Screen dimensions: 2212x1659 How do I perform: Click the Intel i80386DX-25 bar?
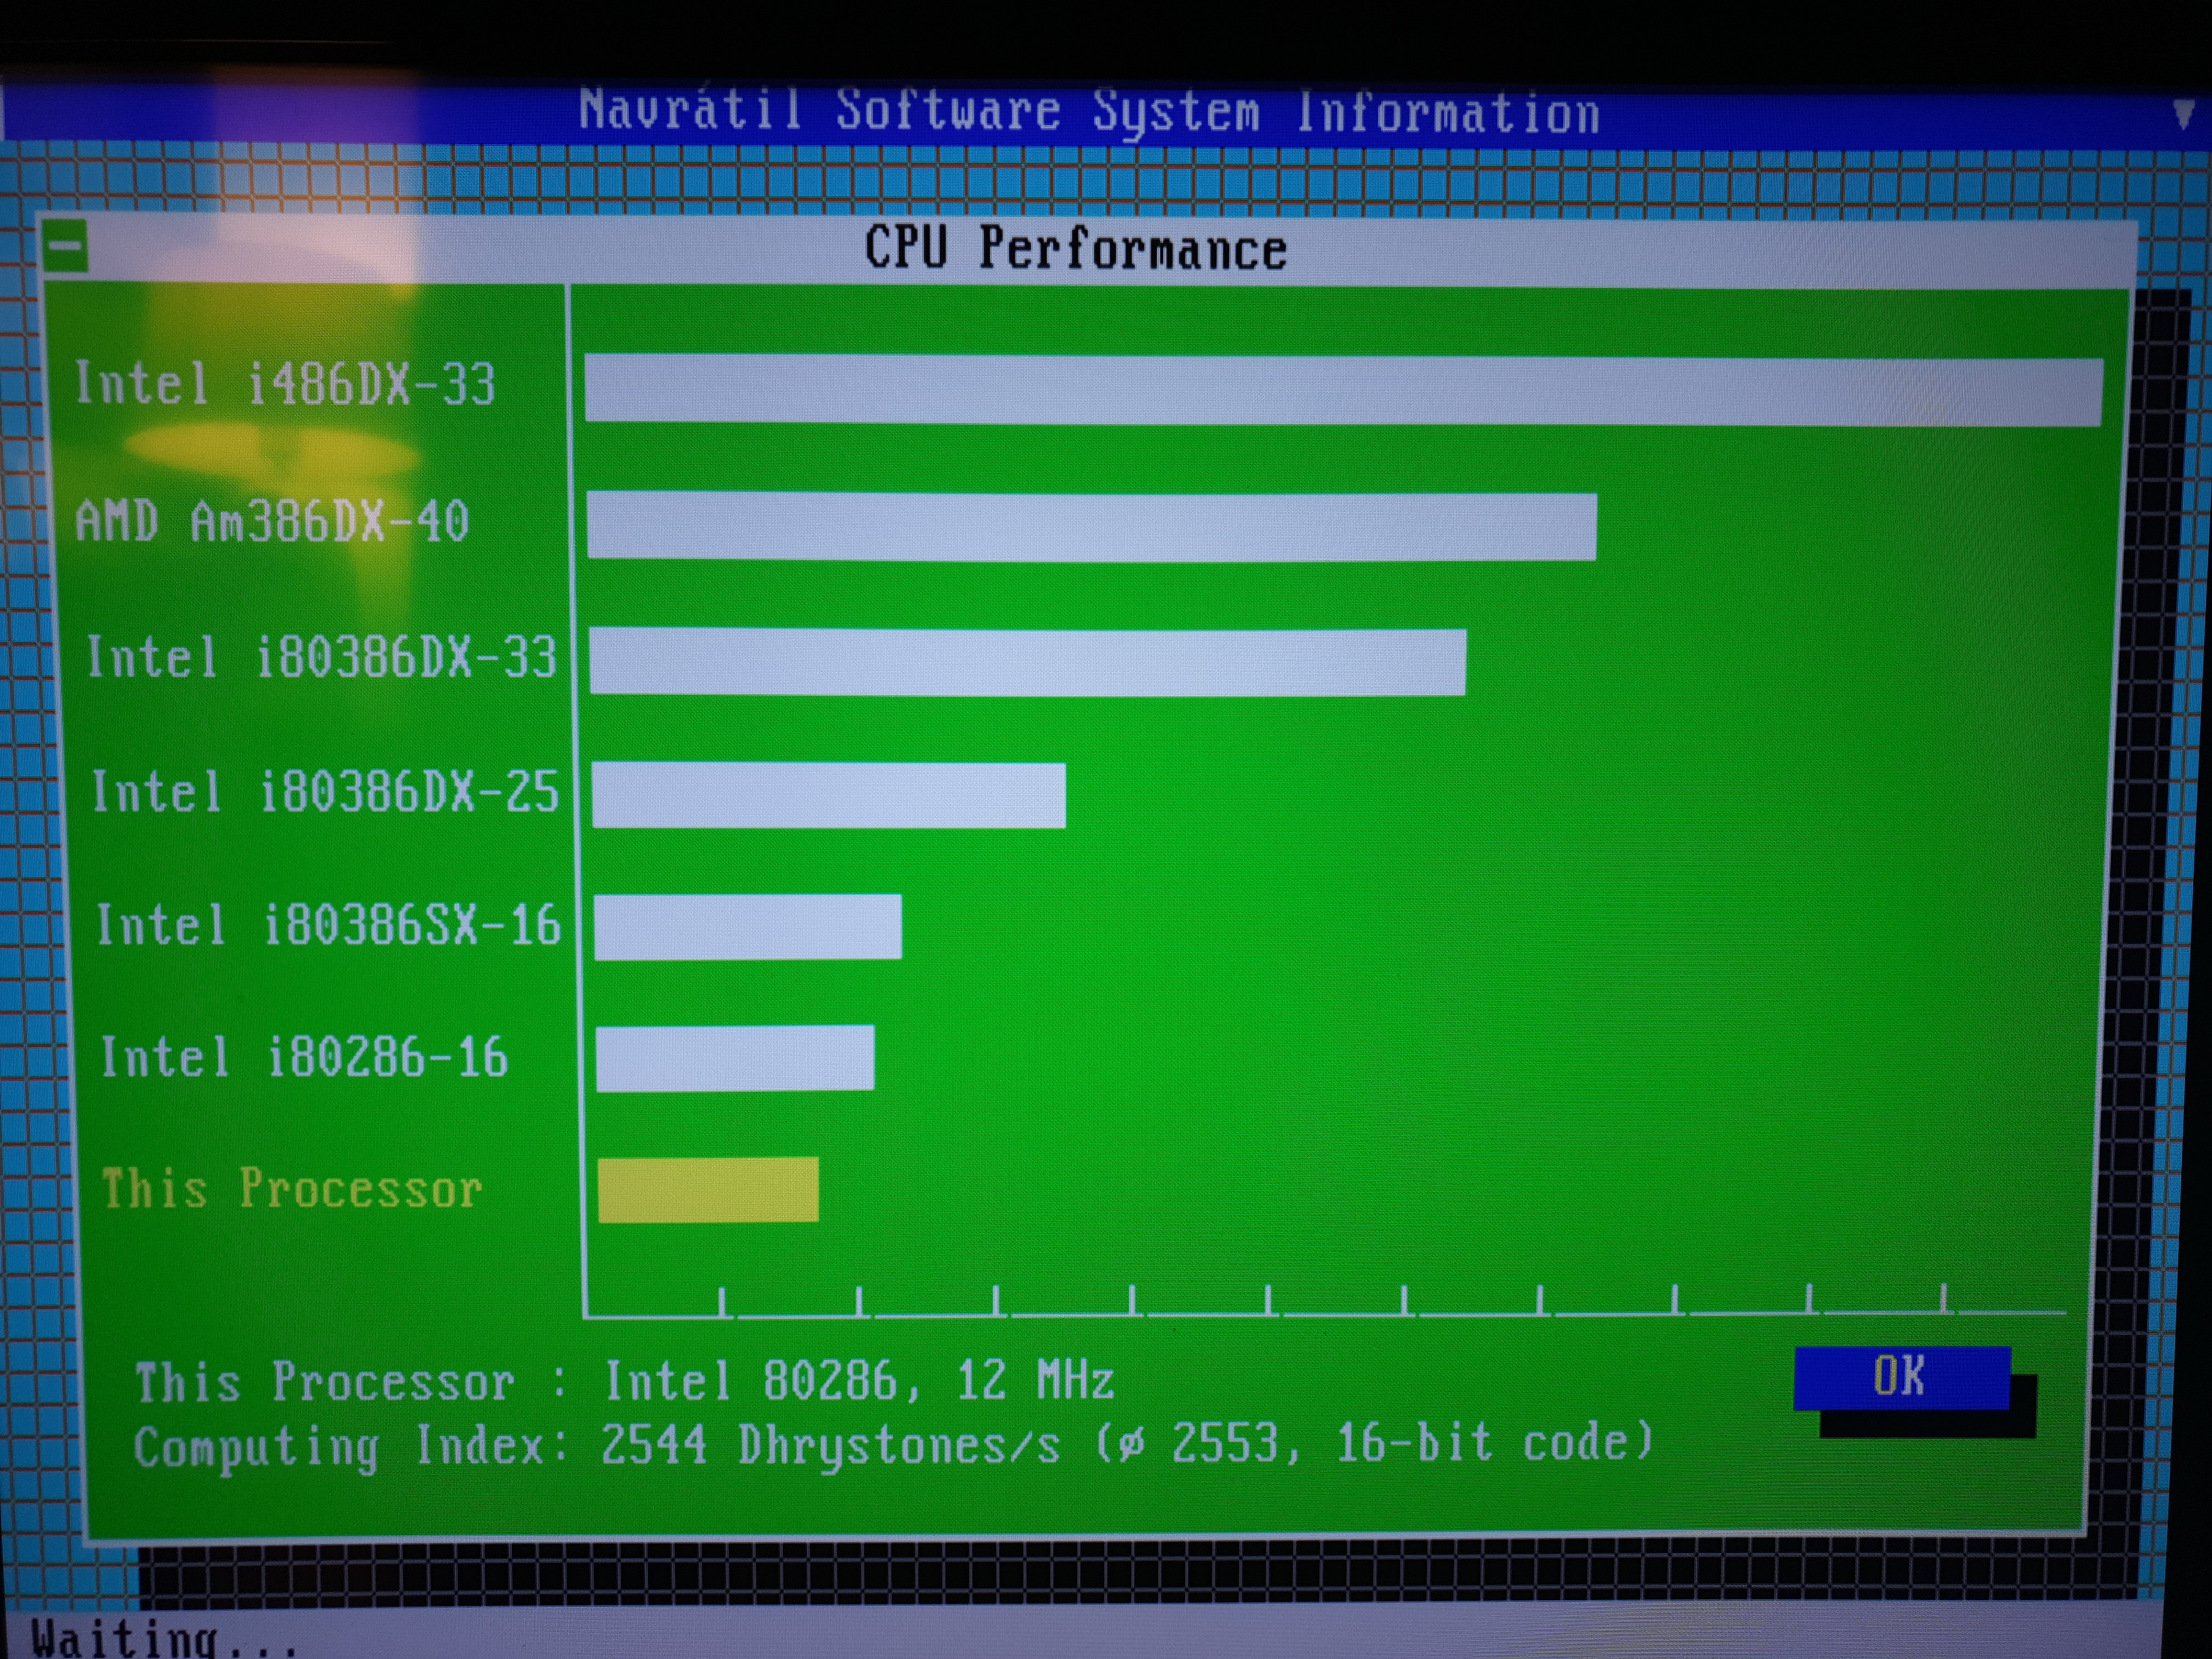tap(828, 795)
